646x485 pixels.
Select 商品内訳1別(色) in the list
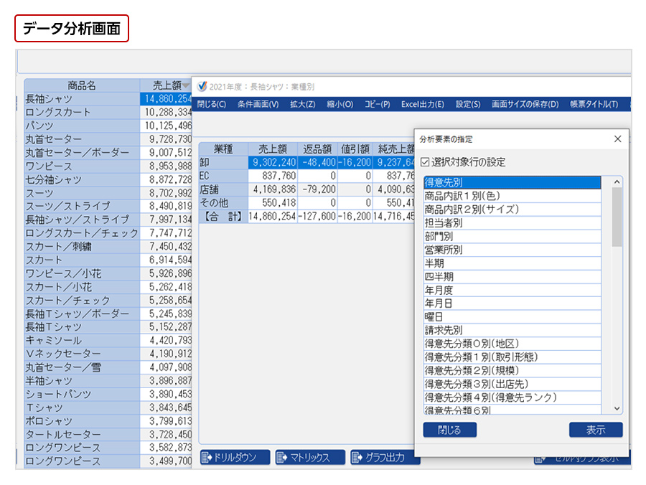tap(512, 196)
